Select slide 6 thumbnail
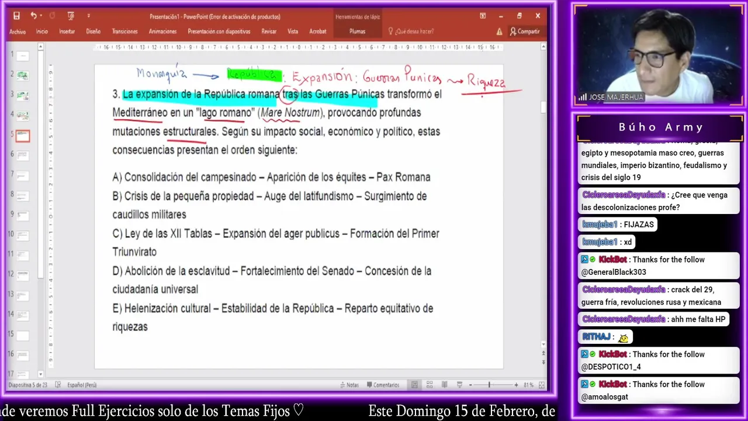This screenshot has height=421, width=748. [23, 156]
